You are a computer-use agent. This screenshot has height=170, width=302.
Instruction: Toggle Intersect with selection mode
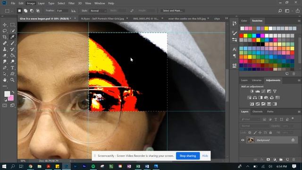click(38, 11)
